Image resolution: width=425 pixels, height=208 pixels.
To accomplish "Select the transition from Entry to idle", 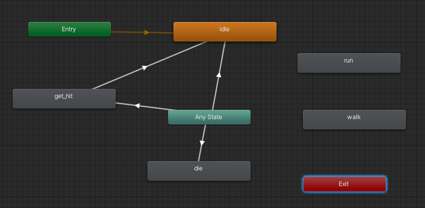I will pyautogui.click(x=147, y=32).
